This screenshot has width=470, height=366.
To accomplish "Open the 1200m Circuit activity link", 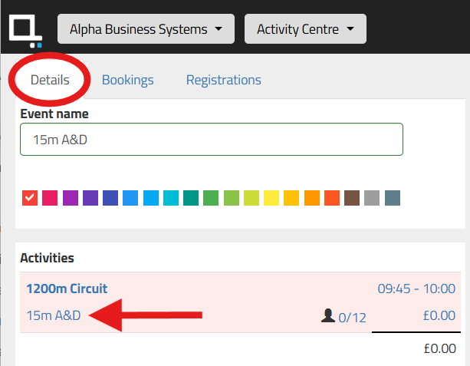I will [67, 289].
